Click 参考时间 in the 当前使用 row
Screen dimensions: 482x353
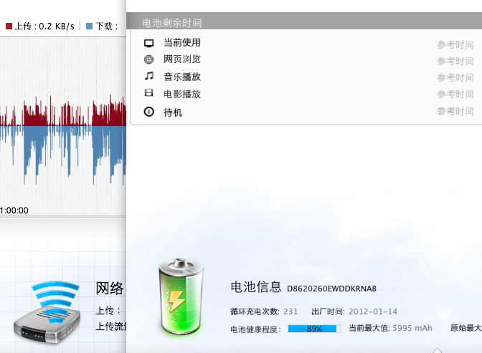pos(455,44)
